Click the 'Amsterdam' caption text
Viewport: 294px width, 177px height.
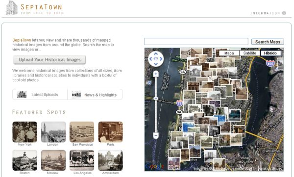110,173
